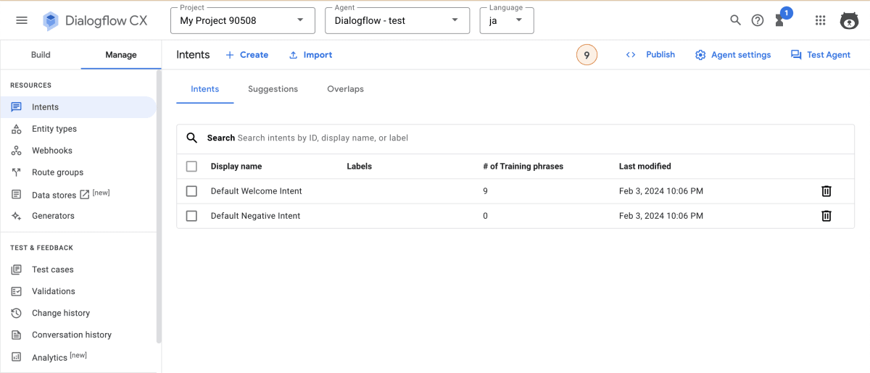Switch to the Manage tab
This screenshot has height=373, width=870.
click(x=121, y=55)
